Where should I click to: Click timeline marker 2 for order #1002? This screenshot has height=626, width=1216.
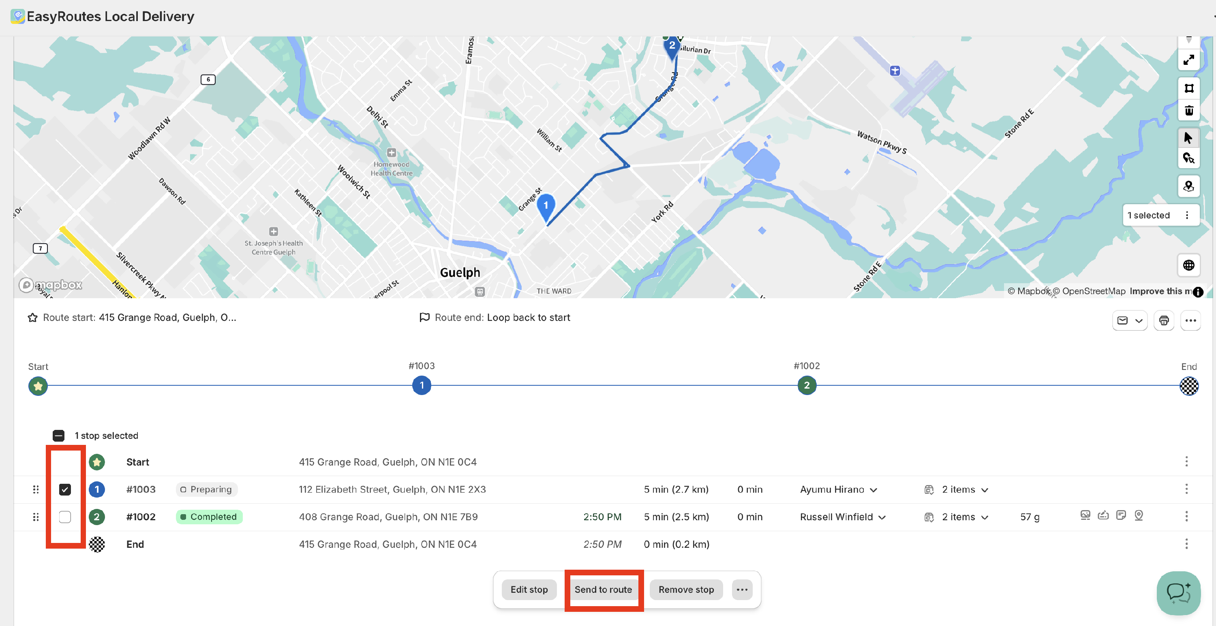tap(807, 385)
